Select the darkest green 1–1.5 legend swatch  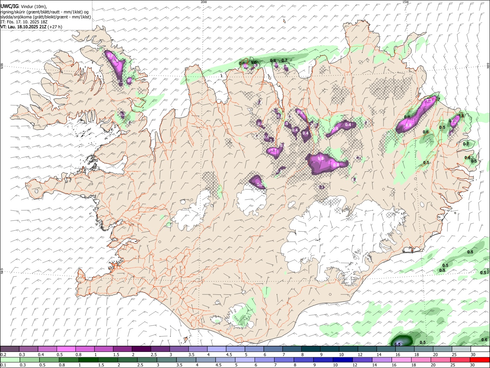[88, 360]
